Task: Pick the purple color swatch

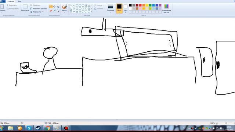Action: click(x=160, y=5)
